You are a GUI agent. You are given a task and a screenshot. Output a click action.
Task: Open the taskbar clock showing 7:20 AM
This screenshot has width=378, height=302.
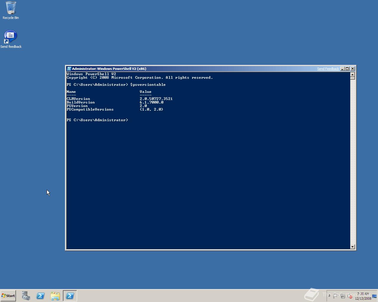pyautogui.click(x=363, y=296)
